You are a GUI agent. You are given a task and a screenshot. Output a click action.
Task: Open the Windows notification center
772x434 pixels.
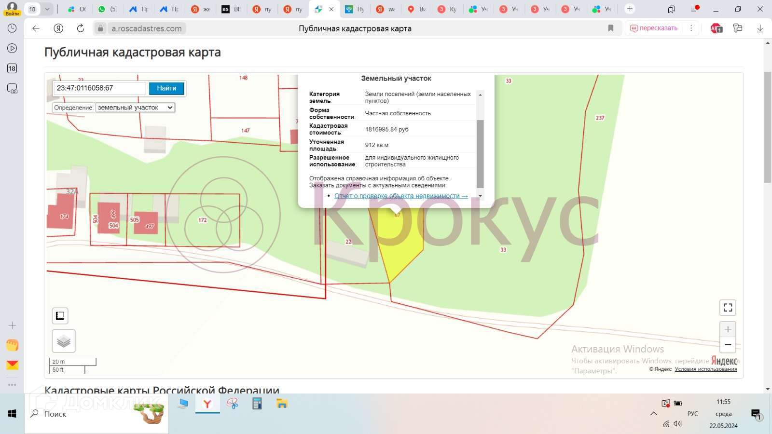(756, 414)
